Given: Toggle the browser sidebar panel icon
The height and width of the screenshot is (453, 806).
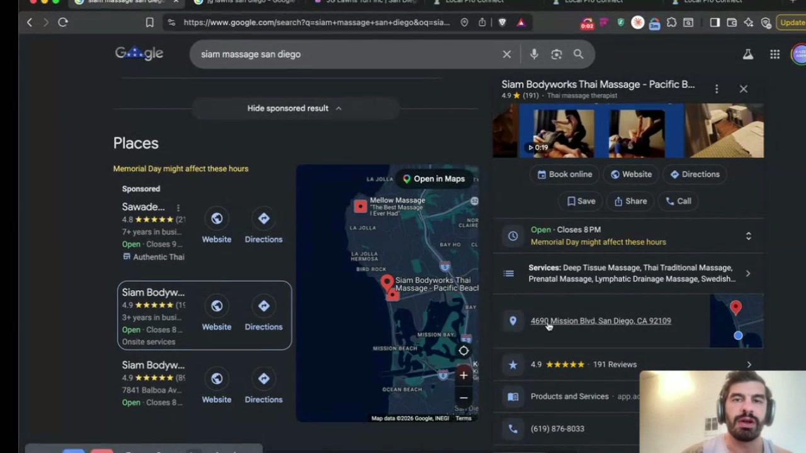Looking at the screenshot, I should (x=715, y=23).
